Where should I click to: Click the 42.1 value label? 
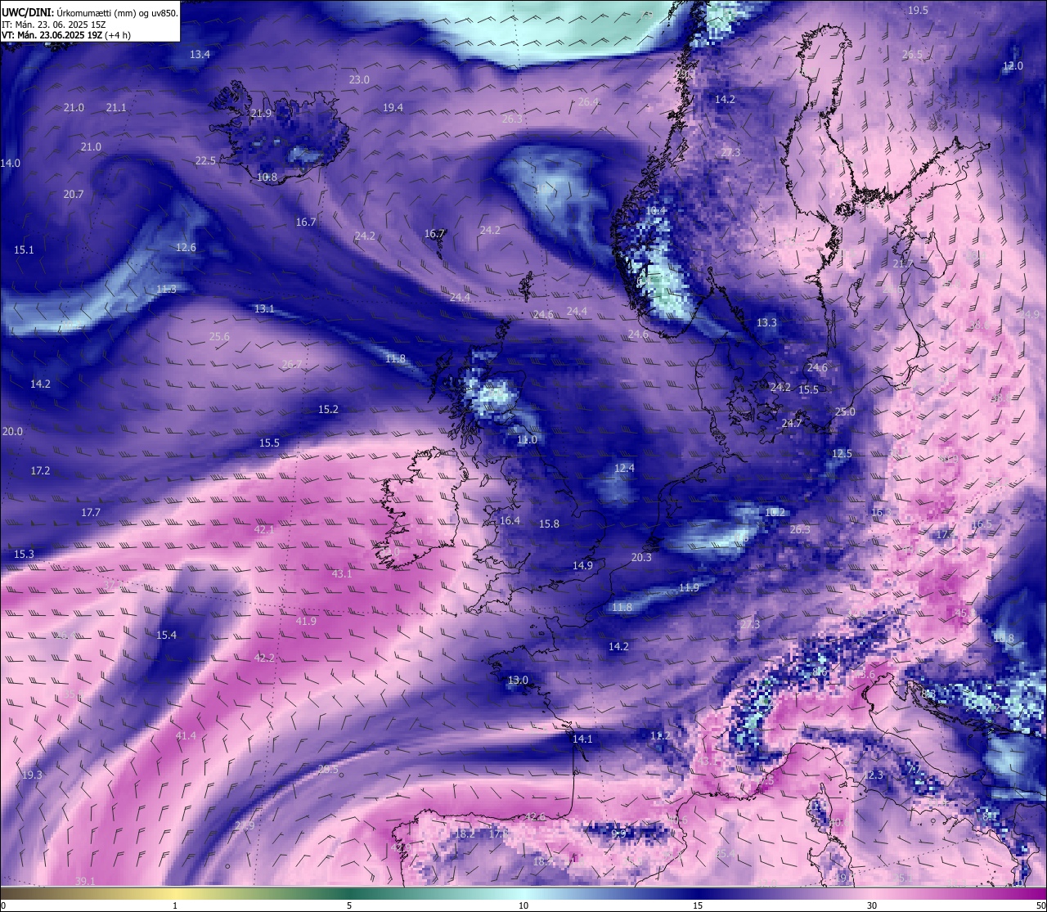[x=264, y=529]
